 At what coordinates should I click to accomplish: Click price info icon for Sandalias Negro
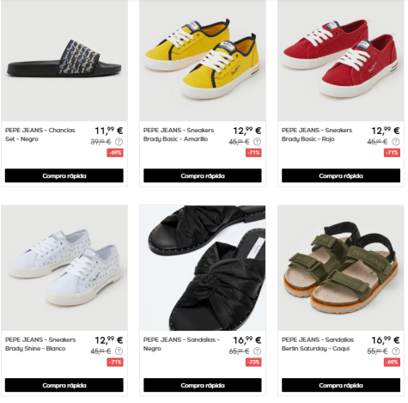[257, 351]
